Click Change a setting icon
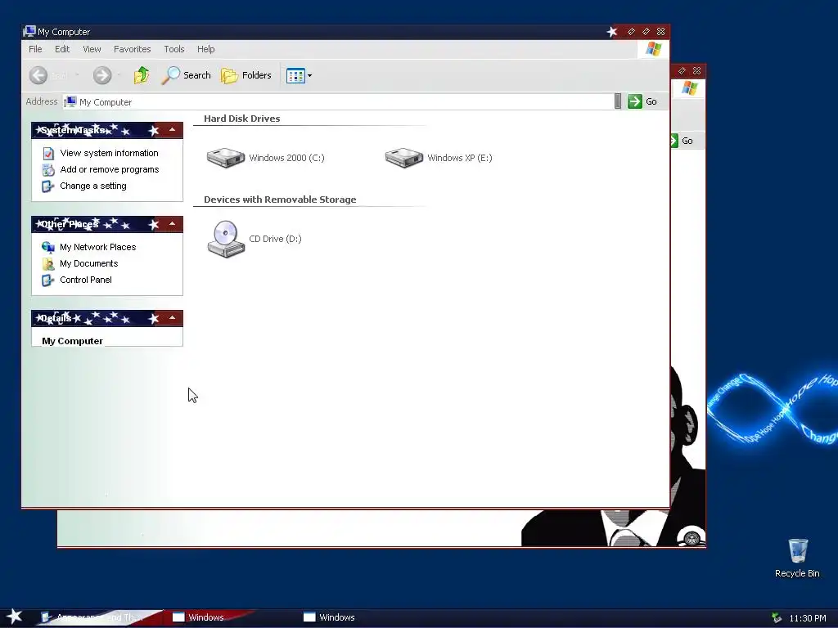The width and height of the screenshot is (838, 628). click(x=48, y=186)
